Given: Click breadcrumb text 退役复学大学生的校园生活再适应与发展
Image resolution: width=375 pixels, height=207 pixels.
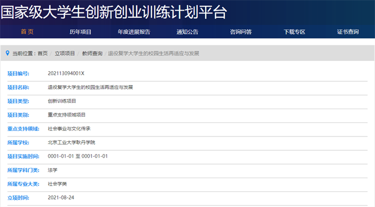Looking at the screenshot, I should coord(154,53).
